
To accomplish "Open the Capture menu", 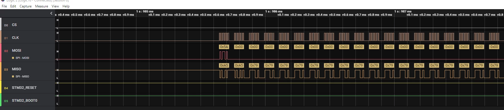I will point(25,6).
